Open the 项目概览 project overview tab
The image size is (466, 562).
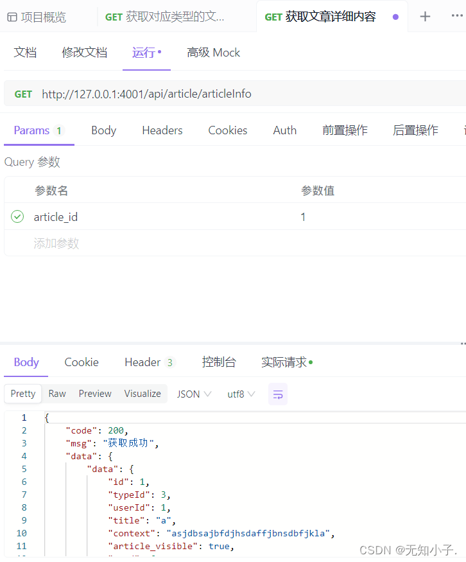pos(37,17)
